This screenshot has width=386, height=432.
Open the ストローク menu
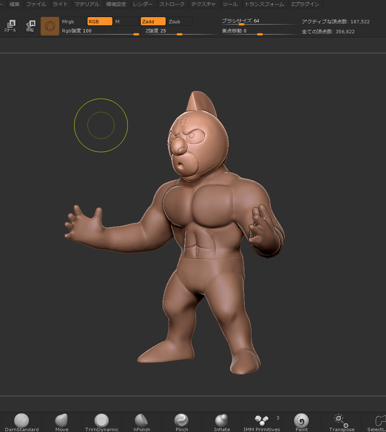tap(172, 4)
